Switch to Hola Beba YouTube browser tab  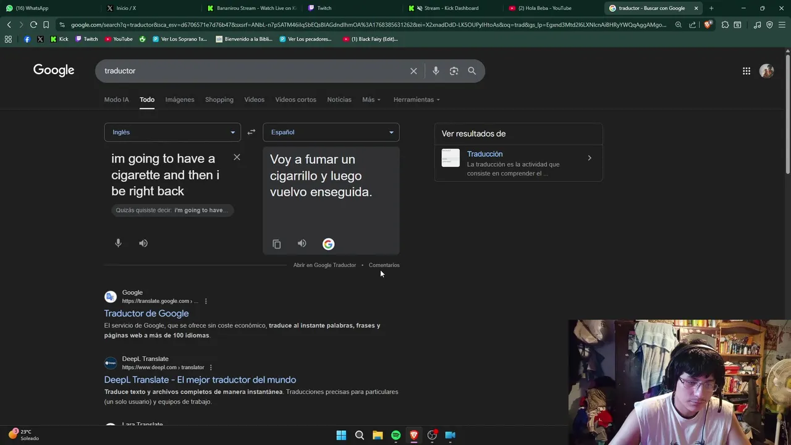[x=553, y=8]
